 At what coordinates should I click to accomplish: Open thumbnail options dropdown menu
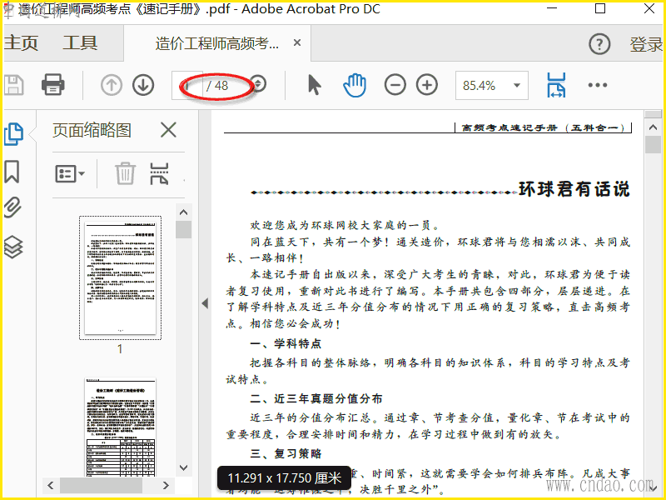pos(70,174)
